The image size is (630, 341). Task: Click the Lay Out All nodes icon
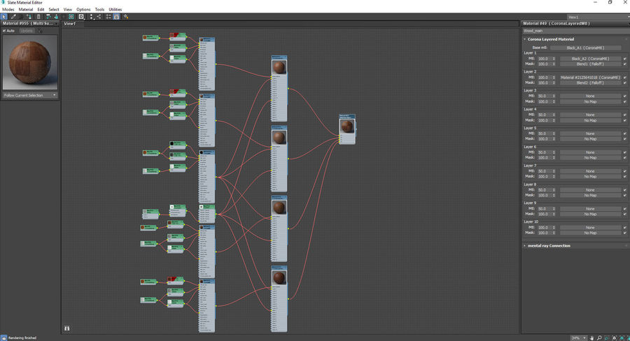point(92,17)
